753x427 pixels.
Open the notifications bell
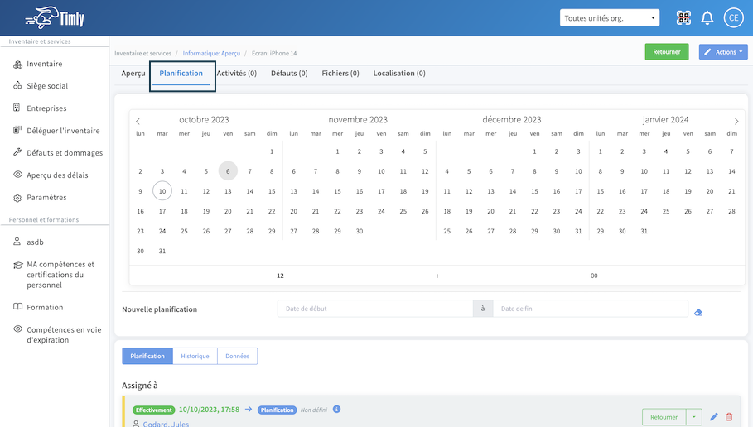[x=707, y=18]
